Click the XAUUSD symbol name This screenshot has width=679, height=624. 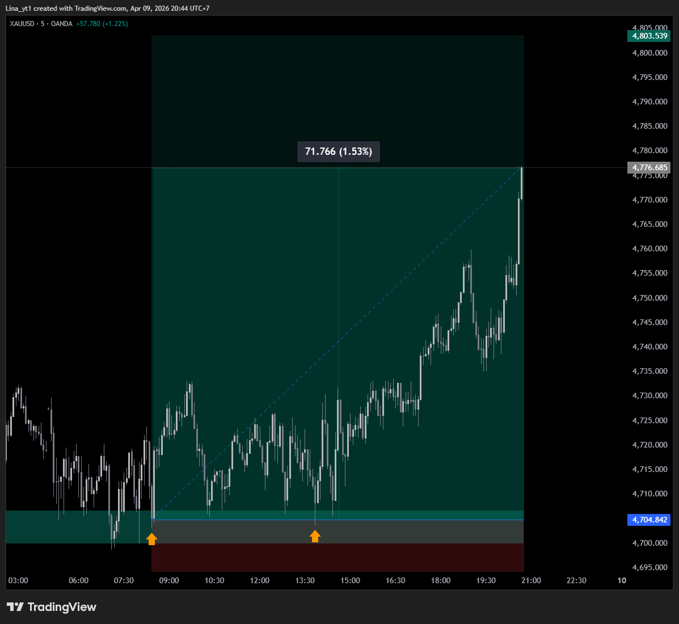click(21, 24)
